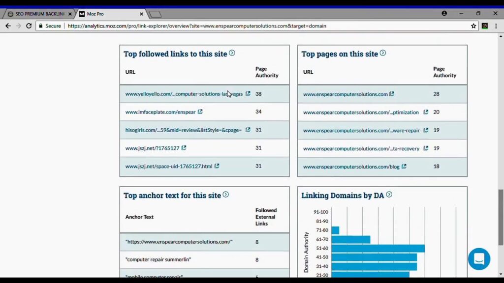Open external link icon for hisogirls.com row
Viewport: 504px width, 283px height.
point(248,130)
